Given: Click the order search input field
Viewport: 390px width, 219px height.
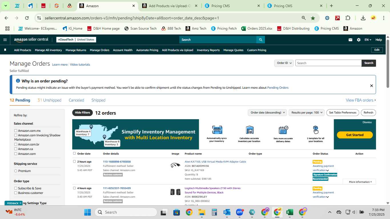Looking at the screenshot, I should (328, 63).
